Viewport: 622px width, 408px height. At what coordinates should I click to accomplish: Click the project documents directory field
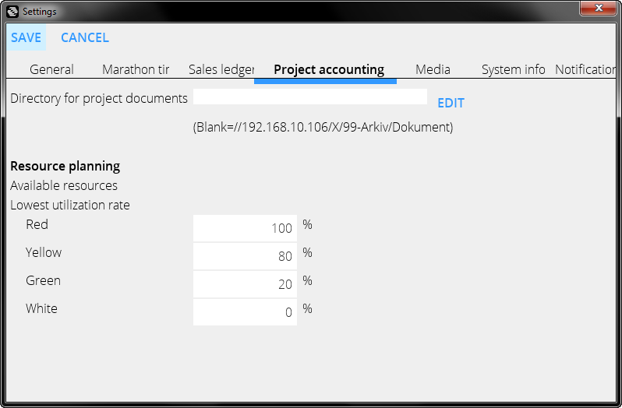click(309, 97)
